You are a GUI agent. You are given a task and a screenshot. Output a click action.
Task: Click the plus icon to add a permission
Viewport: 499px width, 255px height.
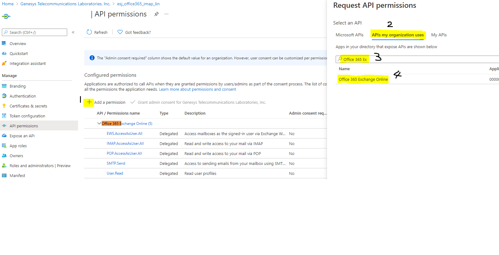[89, 102]
